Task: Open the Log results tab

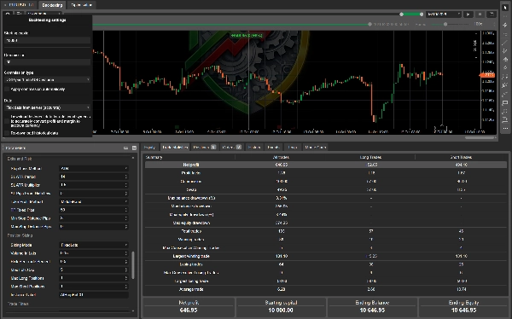Action: tap(293, 148)
